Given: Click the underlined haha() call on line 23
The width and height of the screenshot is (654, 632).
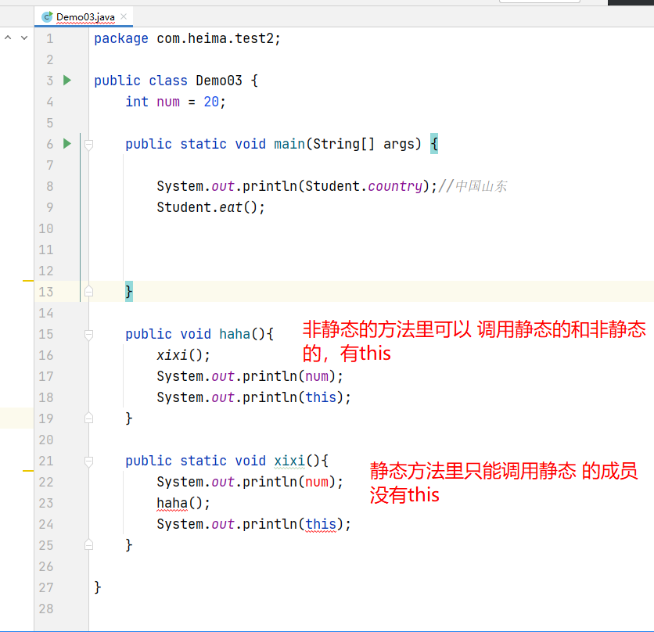Looking at the screenshot, I should pos(171,502).
